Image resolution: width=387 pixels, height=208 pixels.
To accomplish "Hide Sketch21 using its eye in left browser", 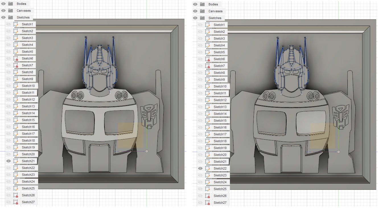I will pyautogui.click(x=9, y=161).
